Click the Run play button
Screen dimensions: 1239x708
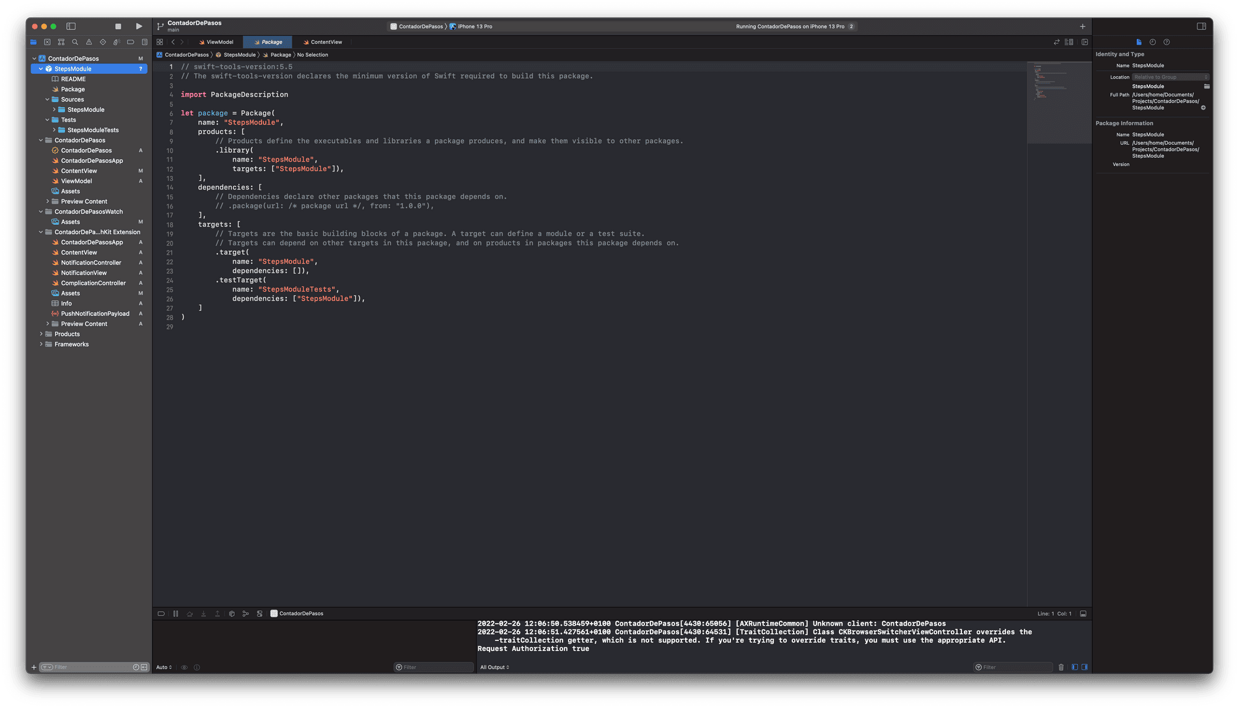tap(139, 26)
